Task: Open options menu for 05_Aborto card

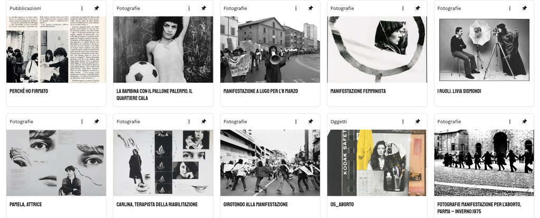Action: pos(403,122)
